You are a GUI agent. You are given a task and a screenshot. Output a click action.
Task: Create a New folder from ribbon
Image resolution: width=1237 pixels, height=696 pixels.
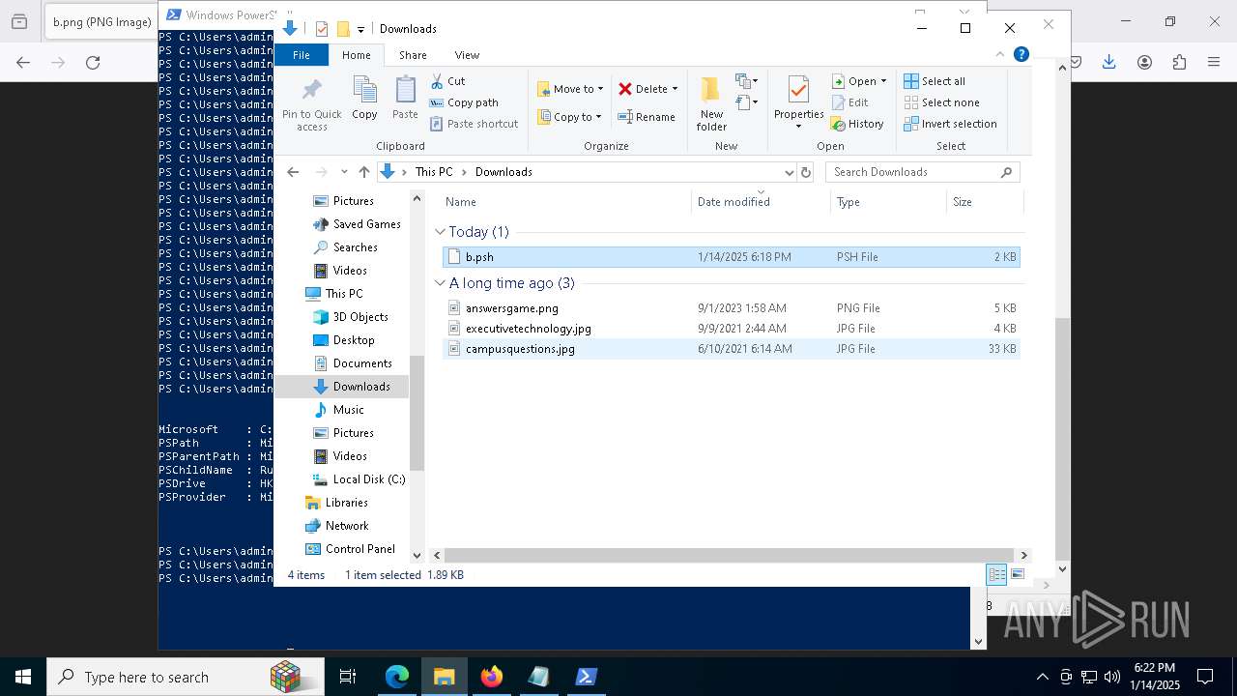(x=711, y=103)
